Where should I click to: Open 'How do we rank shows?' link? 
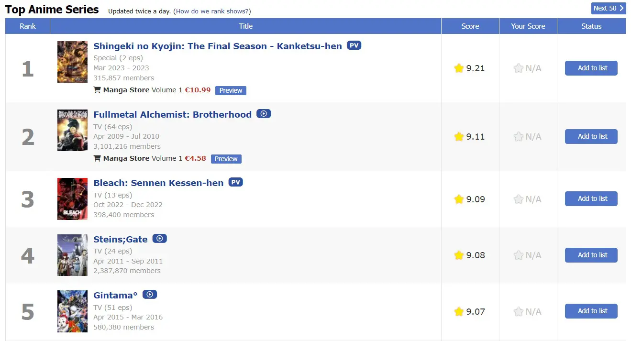click(x=213, y=11)
